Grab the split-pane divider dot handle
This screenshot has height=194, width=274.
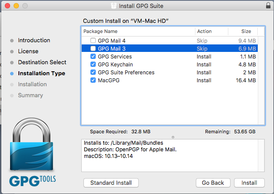tap(173, 137)
